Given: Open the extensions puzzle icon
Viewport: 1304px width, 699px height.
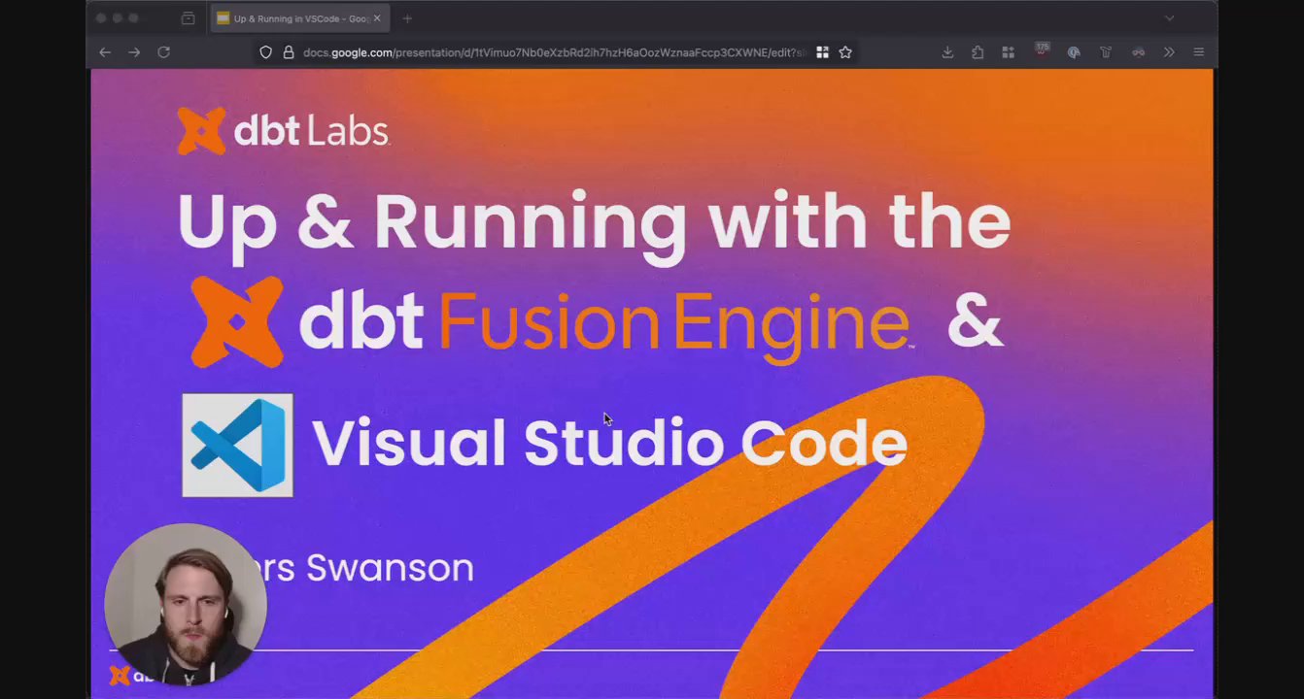Looking at the screenshot, I should pos(978,52).
